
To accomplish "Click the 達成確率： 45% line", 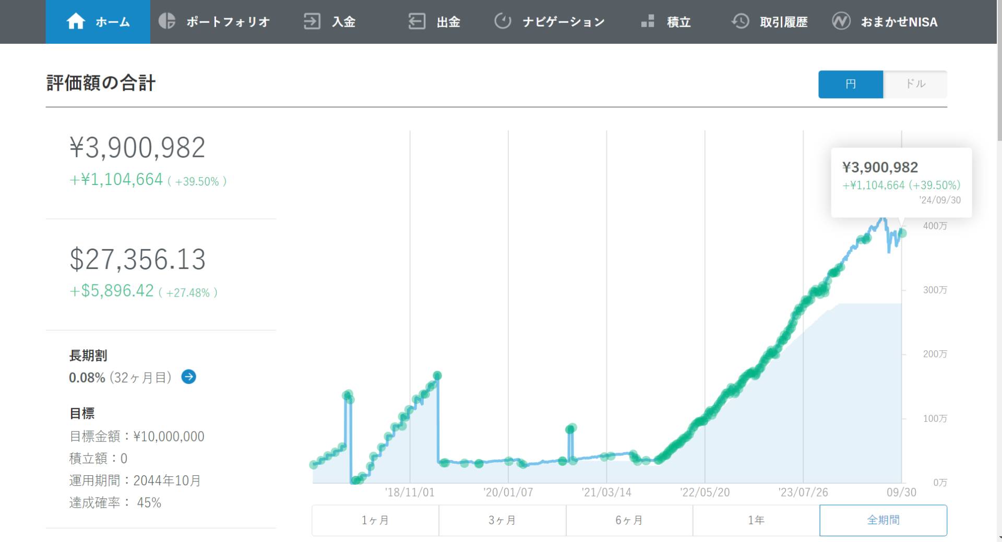I will point(115,503).
